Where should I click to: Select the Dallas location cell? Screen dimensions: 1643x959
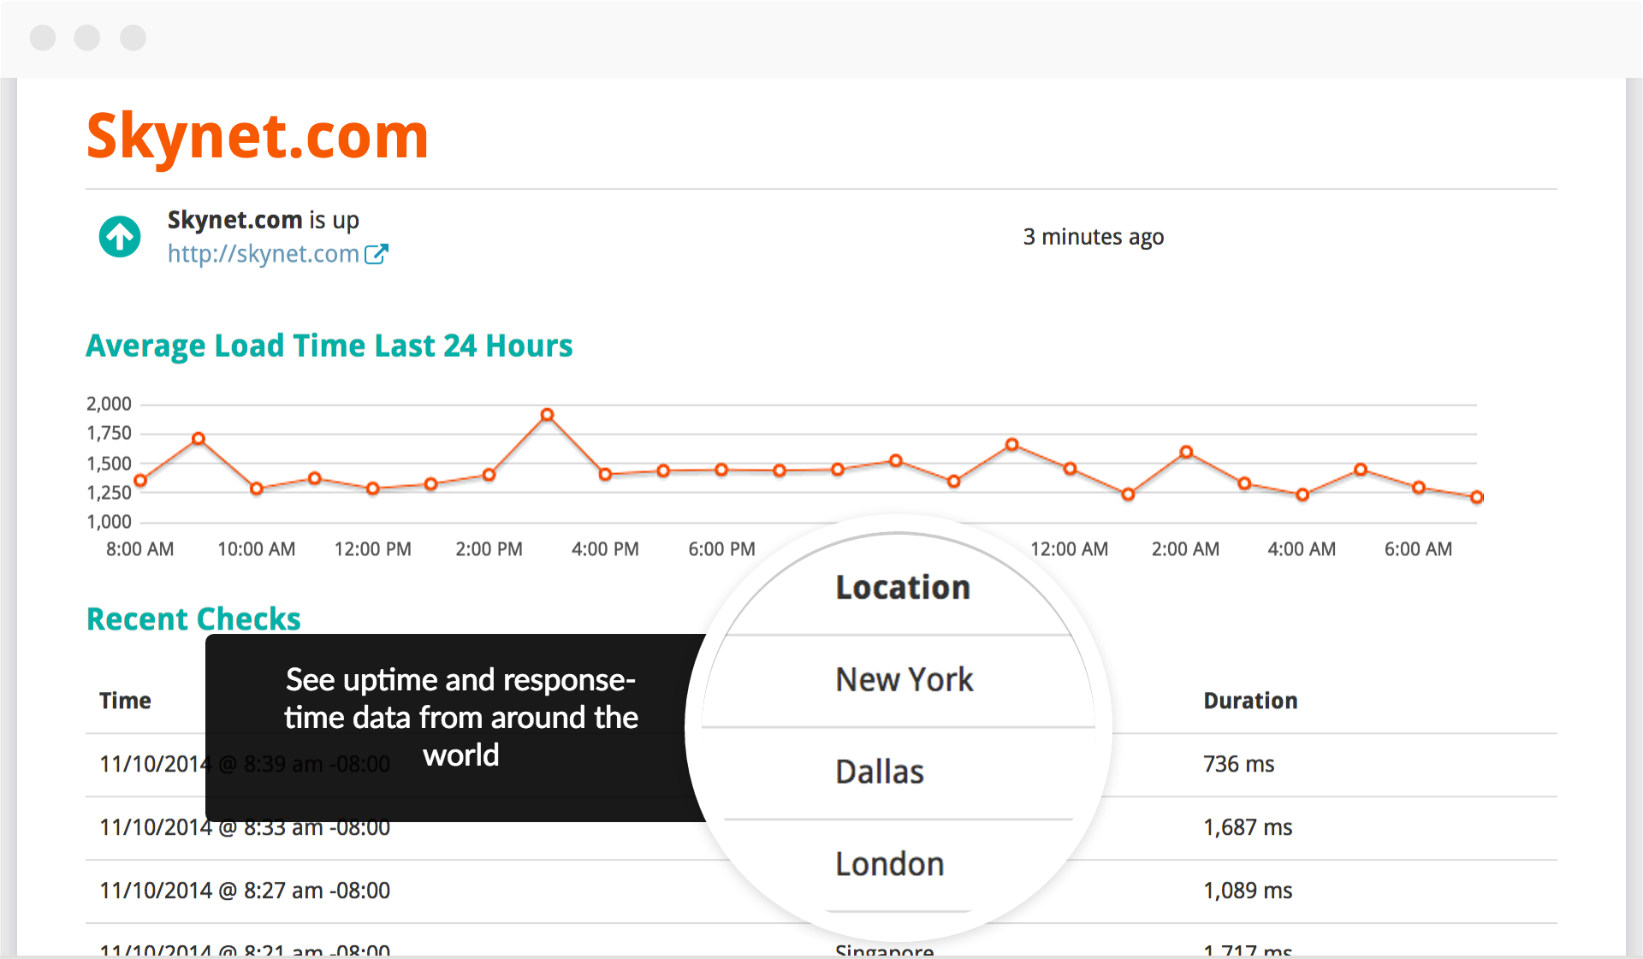pos(880,772)
